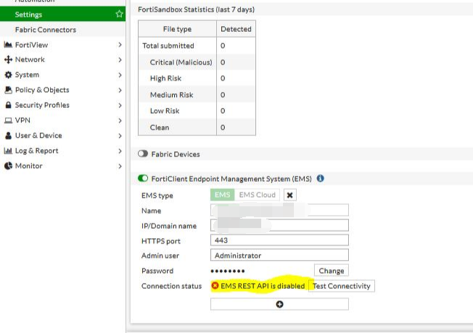The image size is (473, 333).
Task: Click the Name input field
Action: (280, 210)
